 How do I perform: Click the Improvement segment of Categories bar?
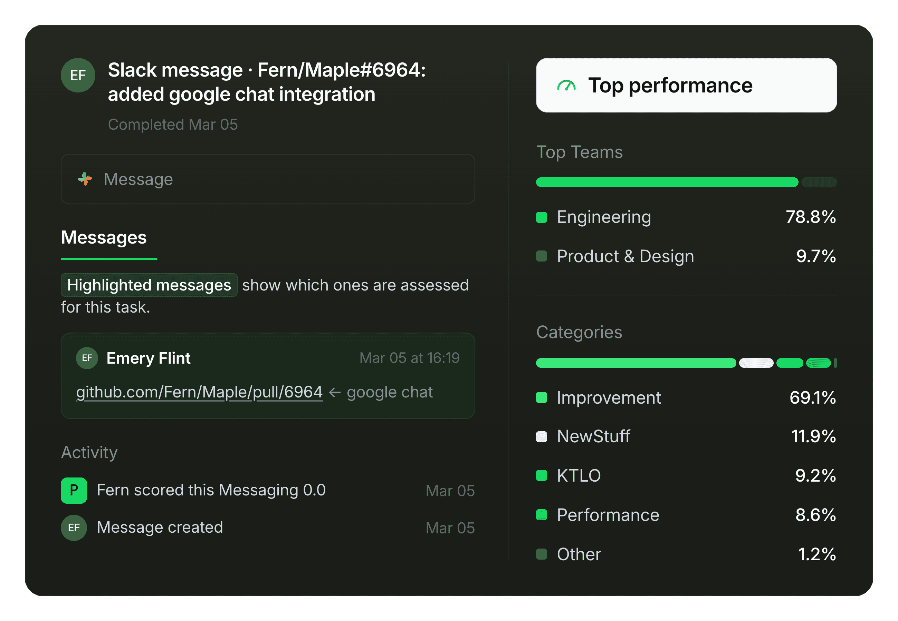coord(636,363)
